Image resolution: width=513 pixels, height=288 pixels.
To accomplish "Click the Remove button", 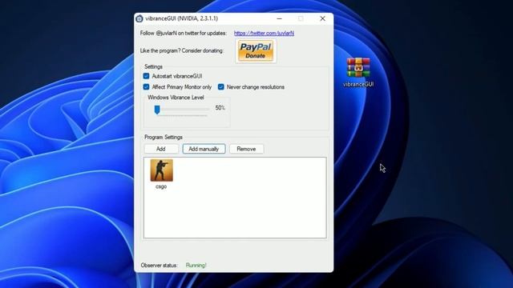I will pyautogui.click(x=246, y=149).
